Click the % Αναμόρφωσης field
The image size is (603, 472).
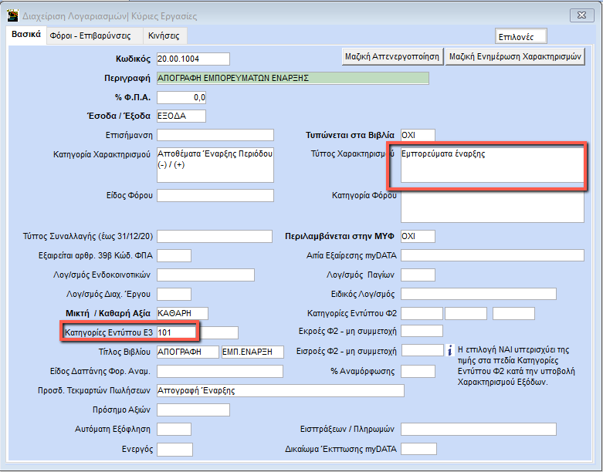(418, 372)
